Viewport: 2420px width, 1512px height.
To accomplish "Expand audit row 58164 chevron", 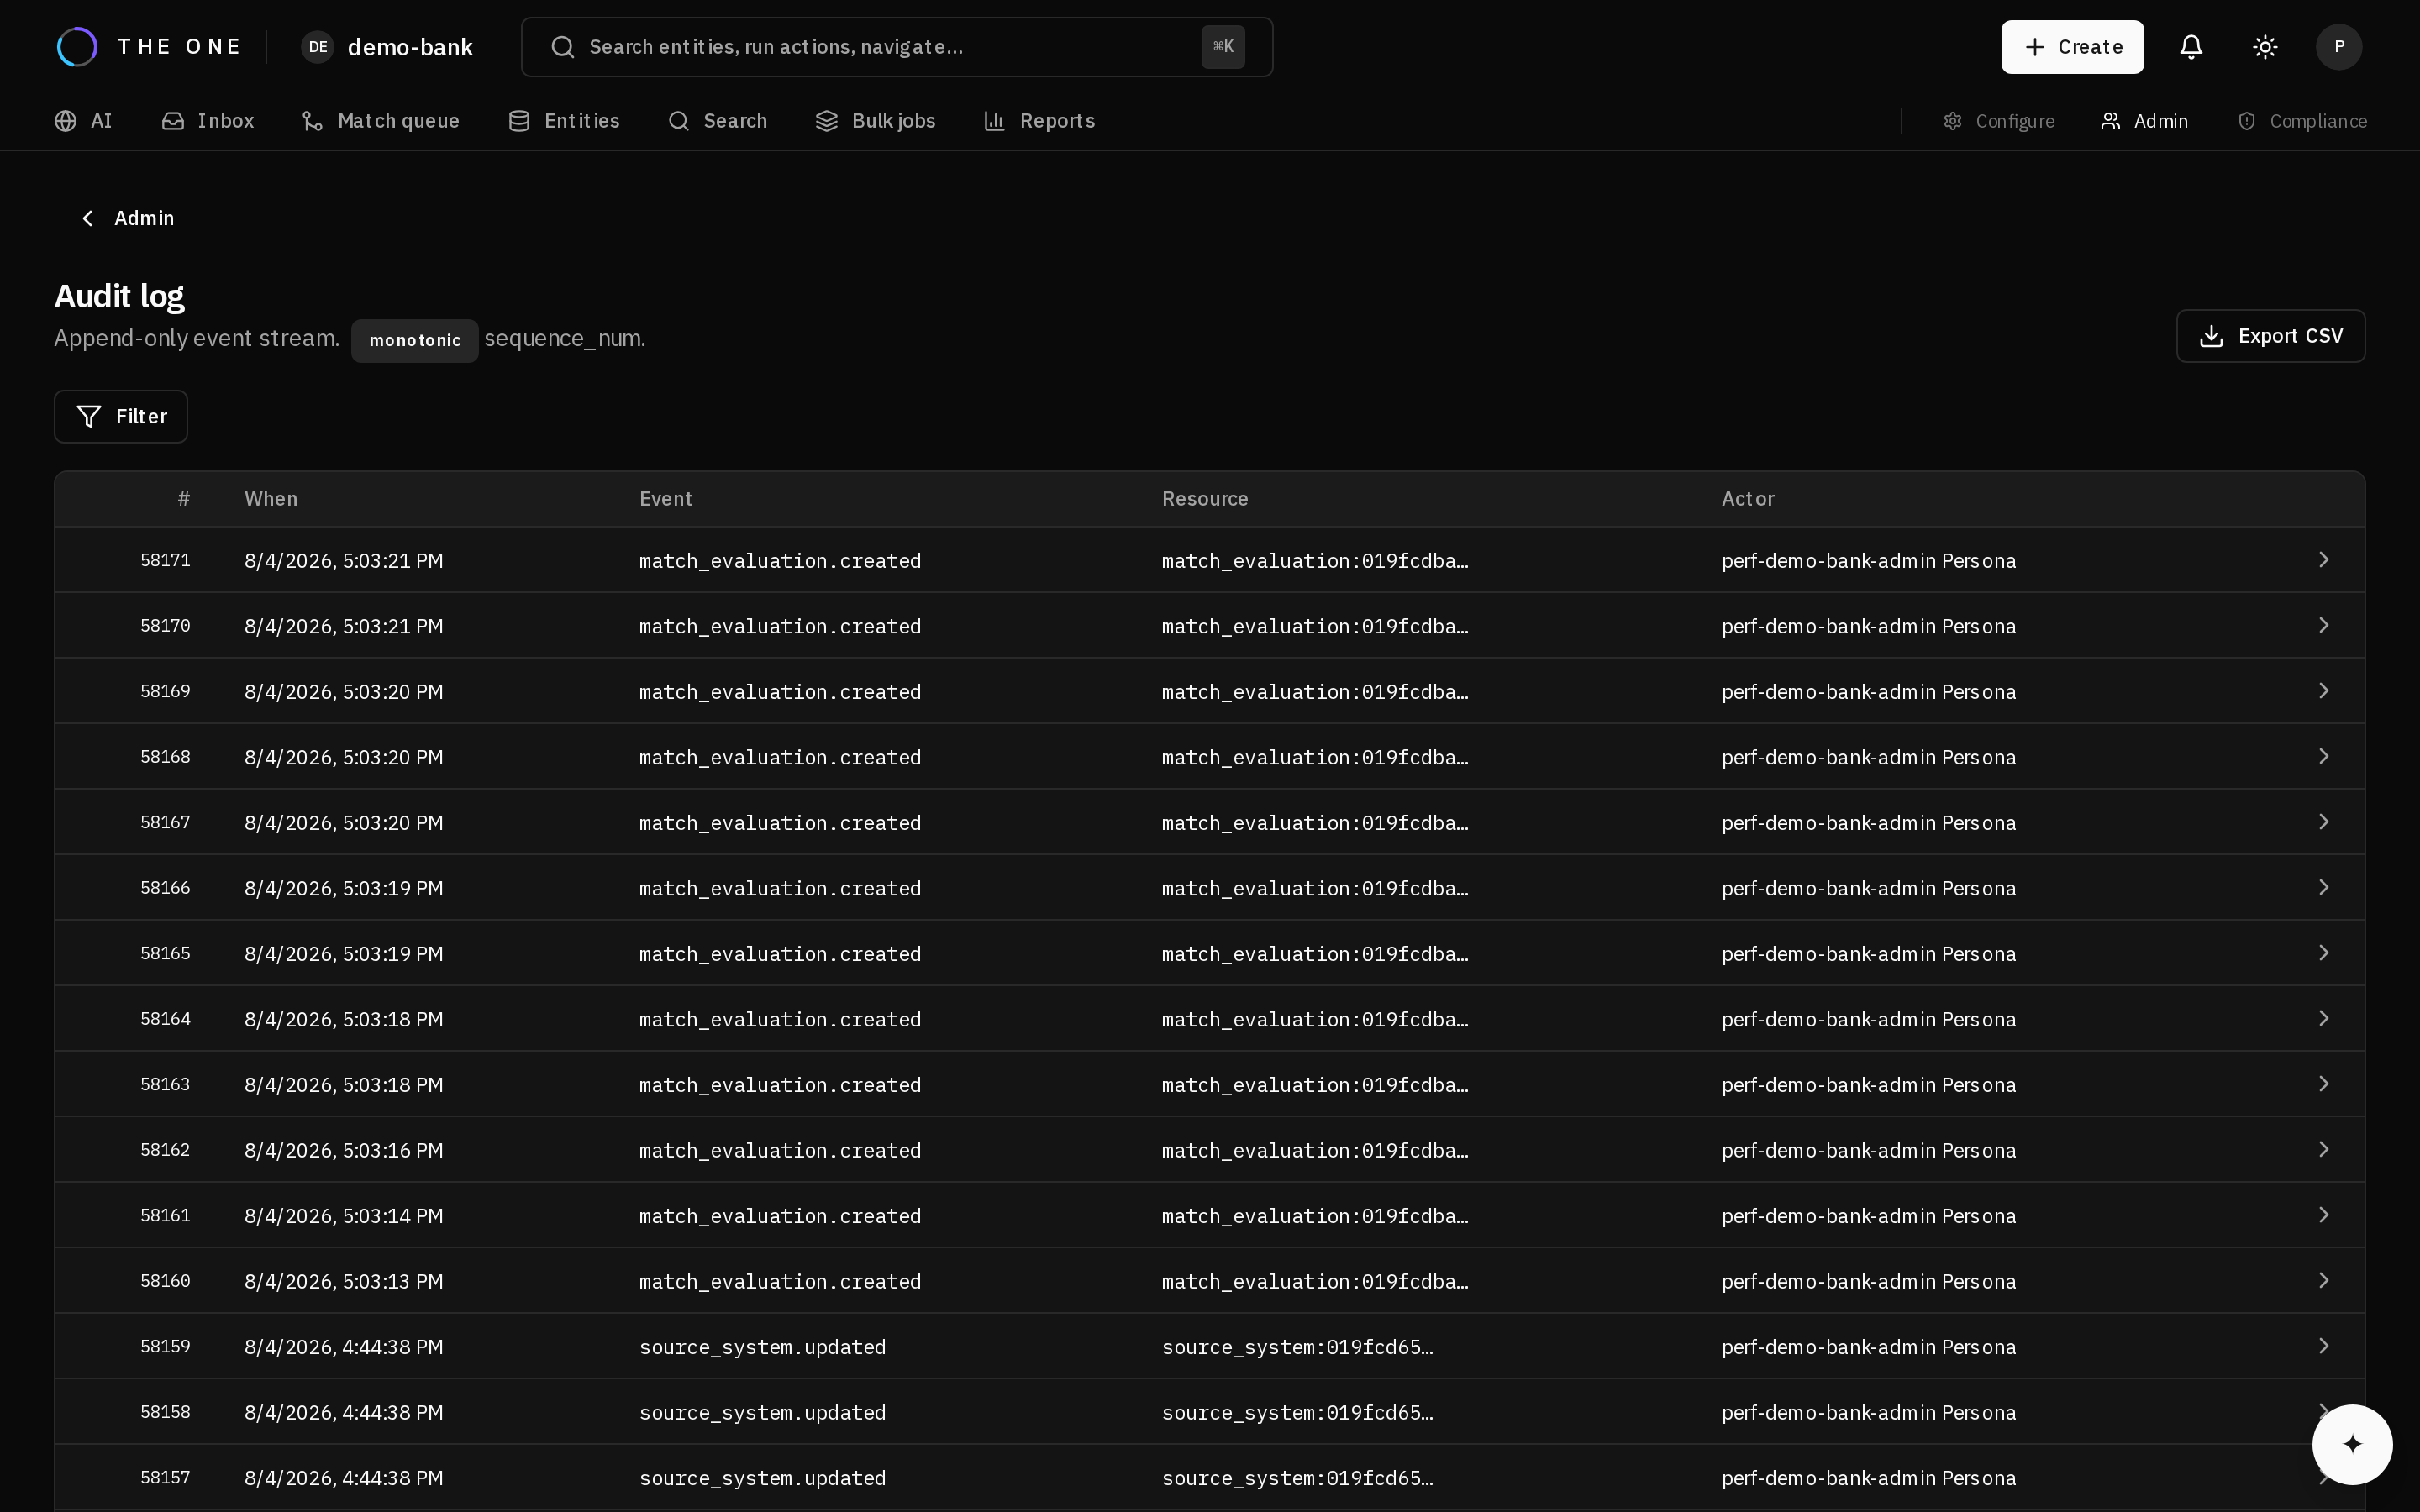I will 2323,1018.
